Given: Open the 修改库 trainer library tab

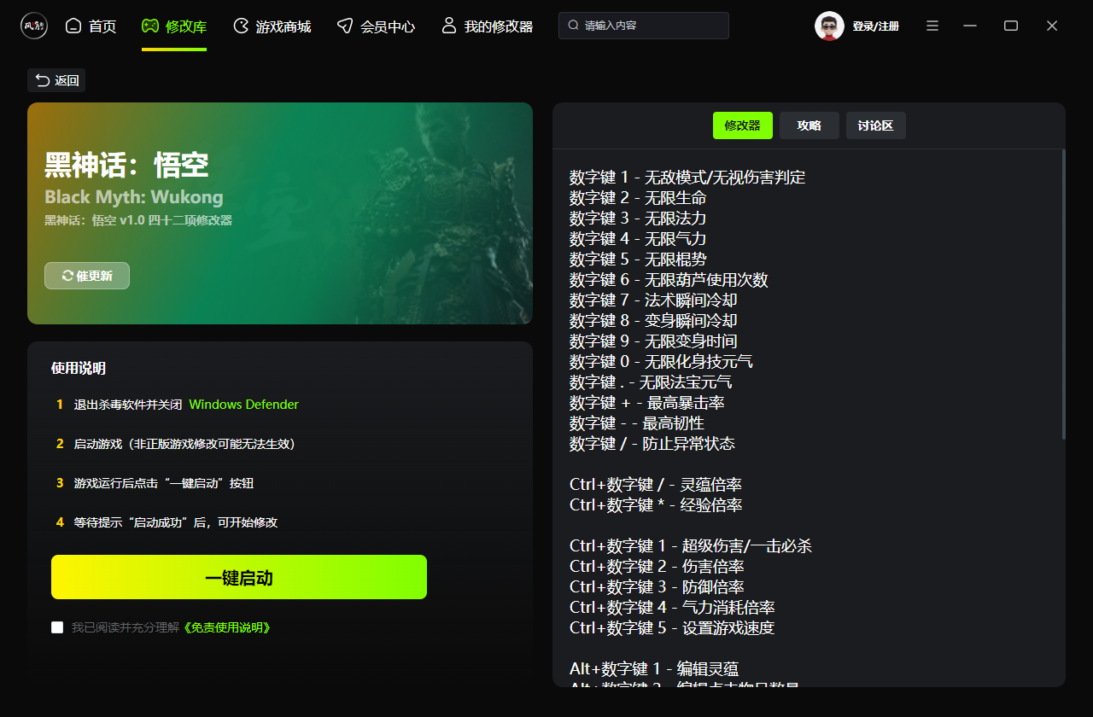Looking at the screenshot, I should (174, 26).
